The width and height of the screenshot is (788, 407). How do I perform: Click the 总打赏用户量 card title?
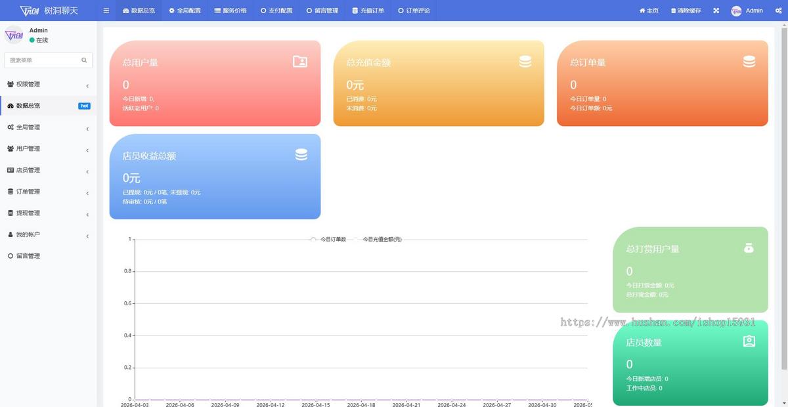(x=653, y=249)
